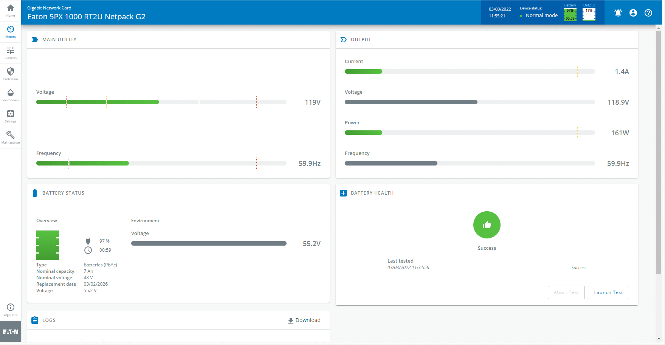This screenshot has height=345, width=665.
Task: Click the 00:59 runtime text
Action: click(x=105, y=250)
